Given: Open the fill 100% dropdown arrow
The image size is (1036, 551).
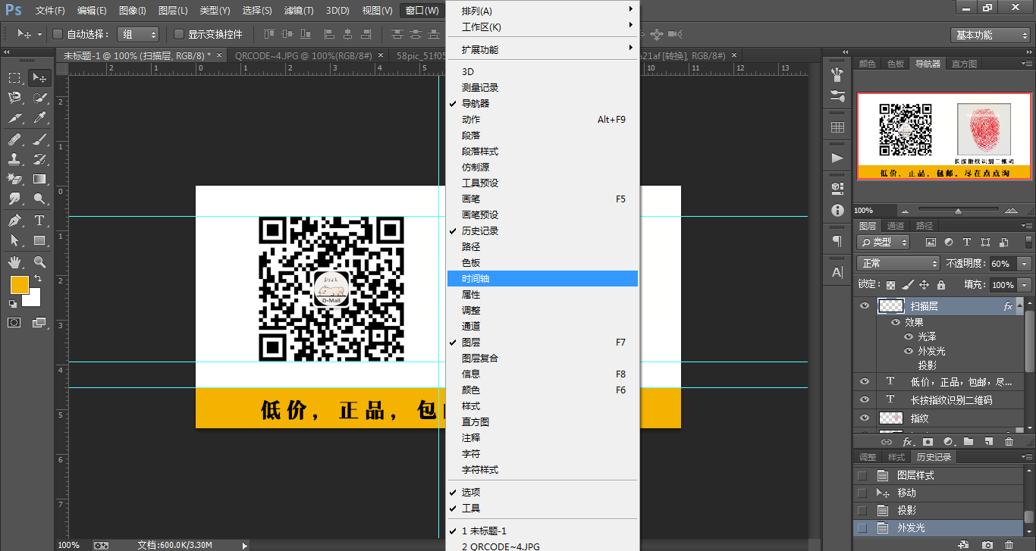Looking at the screenshot, I should pyautogui.click(x=1025, y=285).
